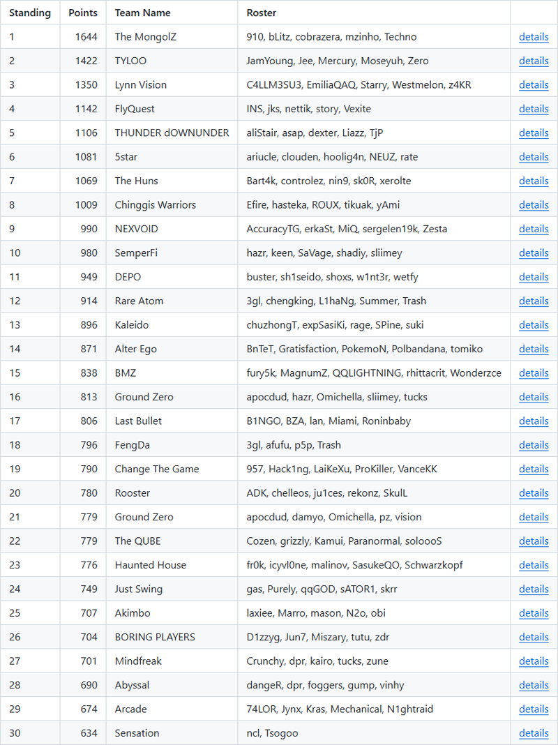Image resolution: width=558 pixels, height=745 pixels.
Task: Open details for Sensation team
Action: [534, 732]
